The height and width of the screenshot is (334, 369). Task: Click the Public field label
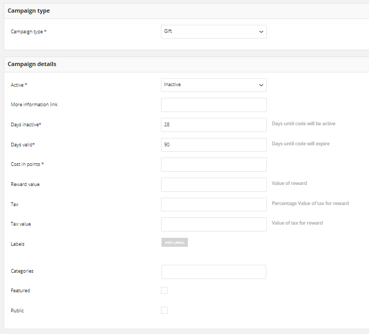click(x=17, y=311)
